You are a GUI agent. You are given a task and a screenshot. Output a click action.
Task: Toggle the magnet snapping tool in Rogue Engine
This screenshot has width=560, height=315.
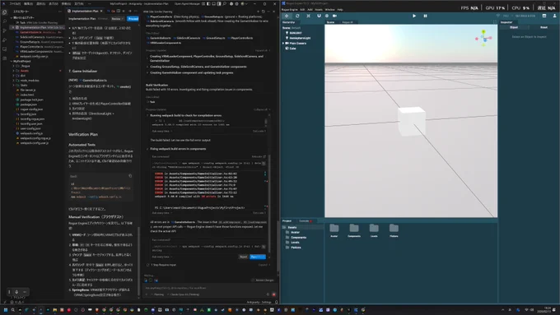(x=319, y=16)
